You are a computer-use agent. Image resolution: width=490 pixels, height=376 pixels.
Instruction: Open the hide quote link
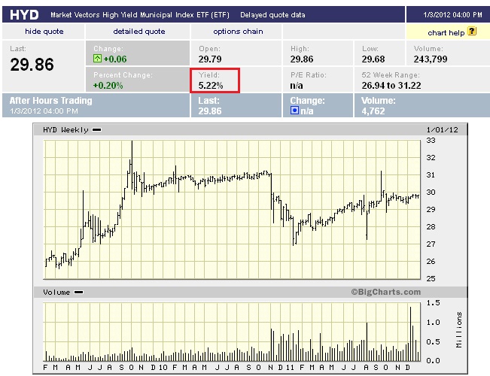[44, 32]
